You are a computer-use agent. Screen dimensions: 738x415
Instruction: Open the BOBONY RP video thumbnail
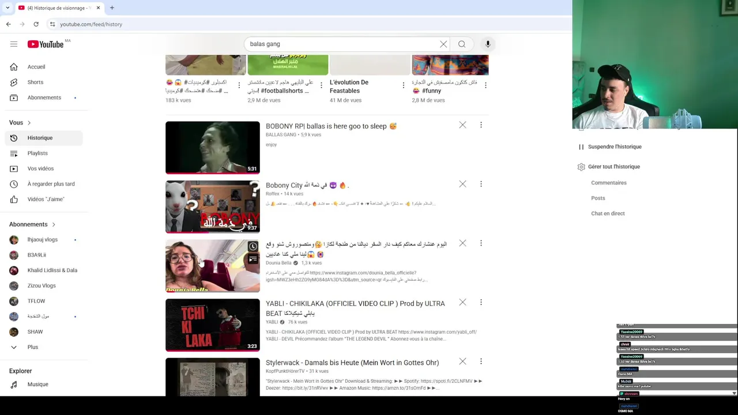[213, 148]
